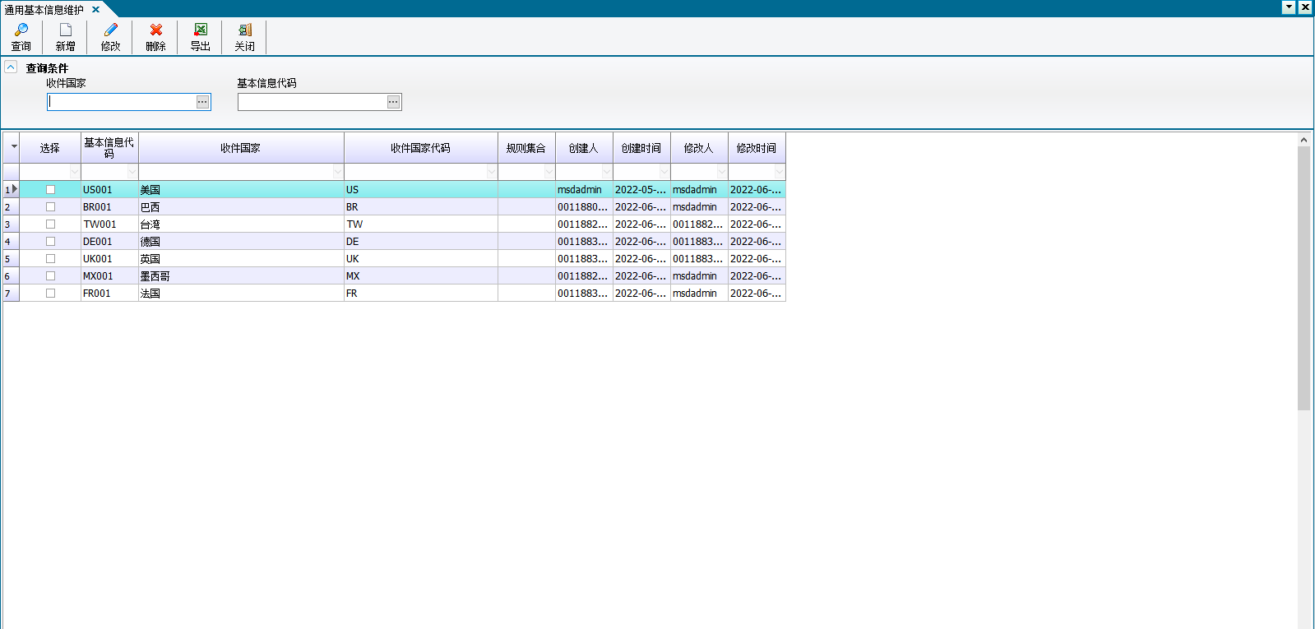Select the cell 巴西

click(241, 207)
